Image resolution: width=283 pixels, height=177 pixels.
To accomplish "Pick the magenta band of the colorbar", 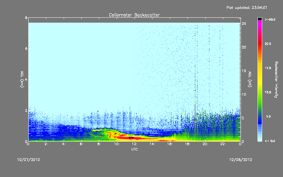I will (x=260, y=23).
